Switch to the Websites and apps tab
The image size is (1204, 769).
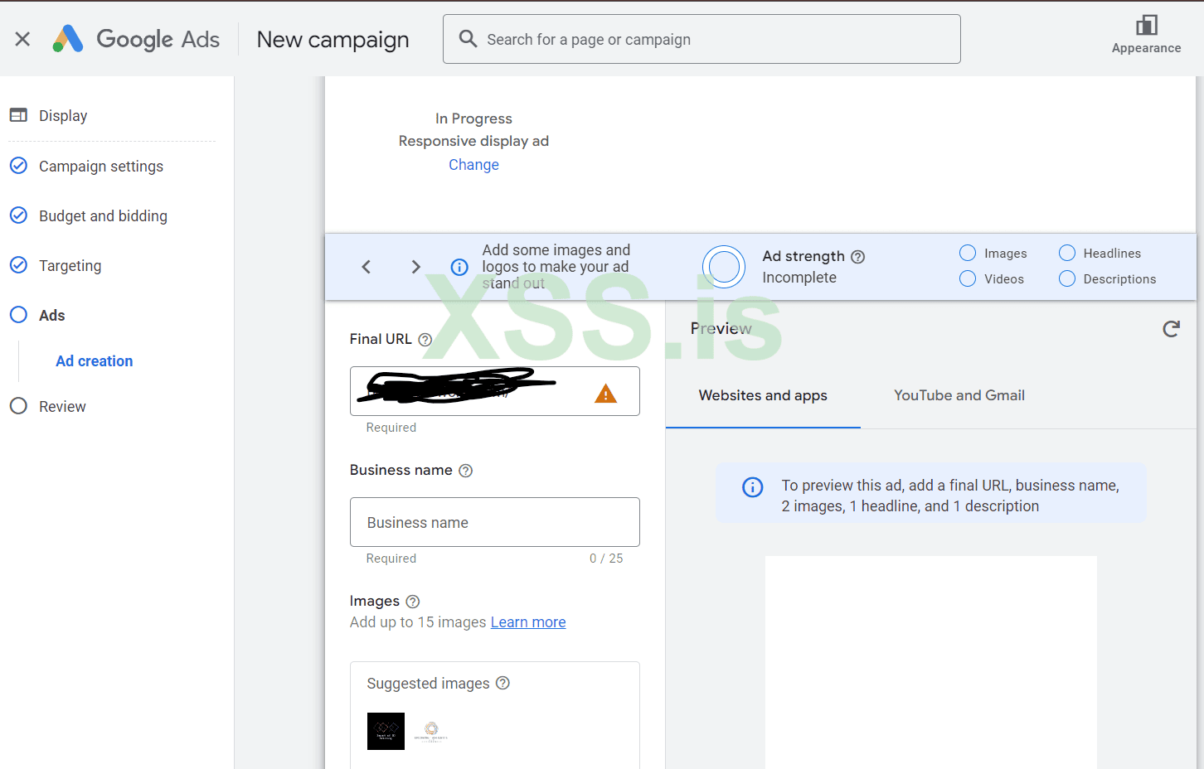click(763, 396)
